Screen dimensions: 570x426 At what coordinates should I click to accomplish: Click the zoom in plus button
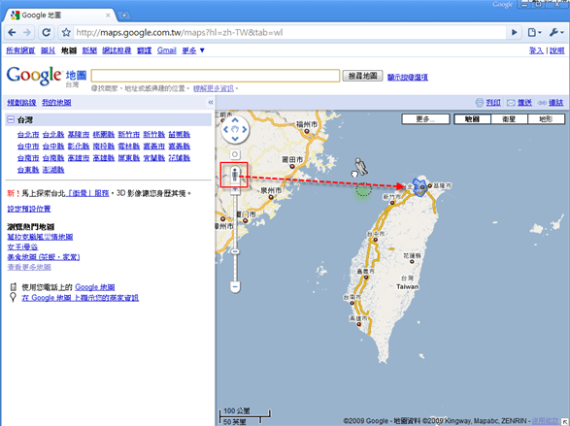(235, 189)
